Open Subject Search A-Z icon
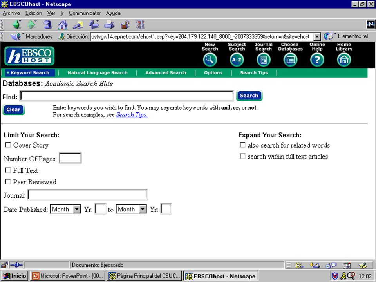 click(237, 60)
